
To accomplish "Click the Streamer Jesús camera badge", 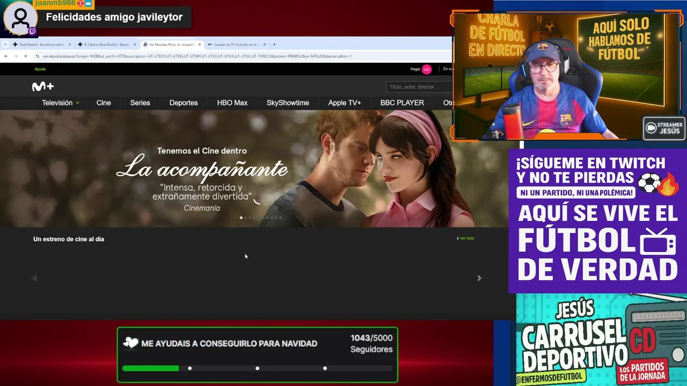I will pyautogui.click(x=664, y=128).
